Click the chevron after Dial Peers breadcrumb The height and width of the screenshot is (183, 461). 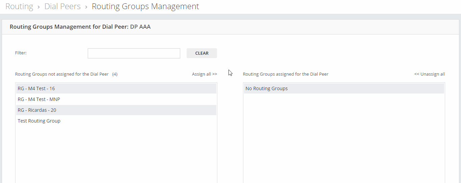(86, 7)
